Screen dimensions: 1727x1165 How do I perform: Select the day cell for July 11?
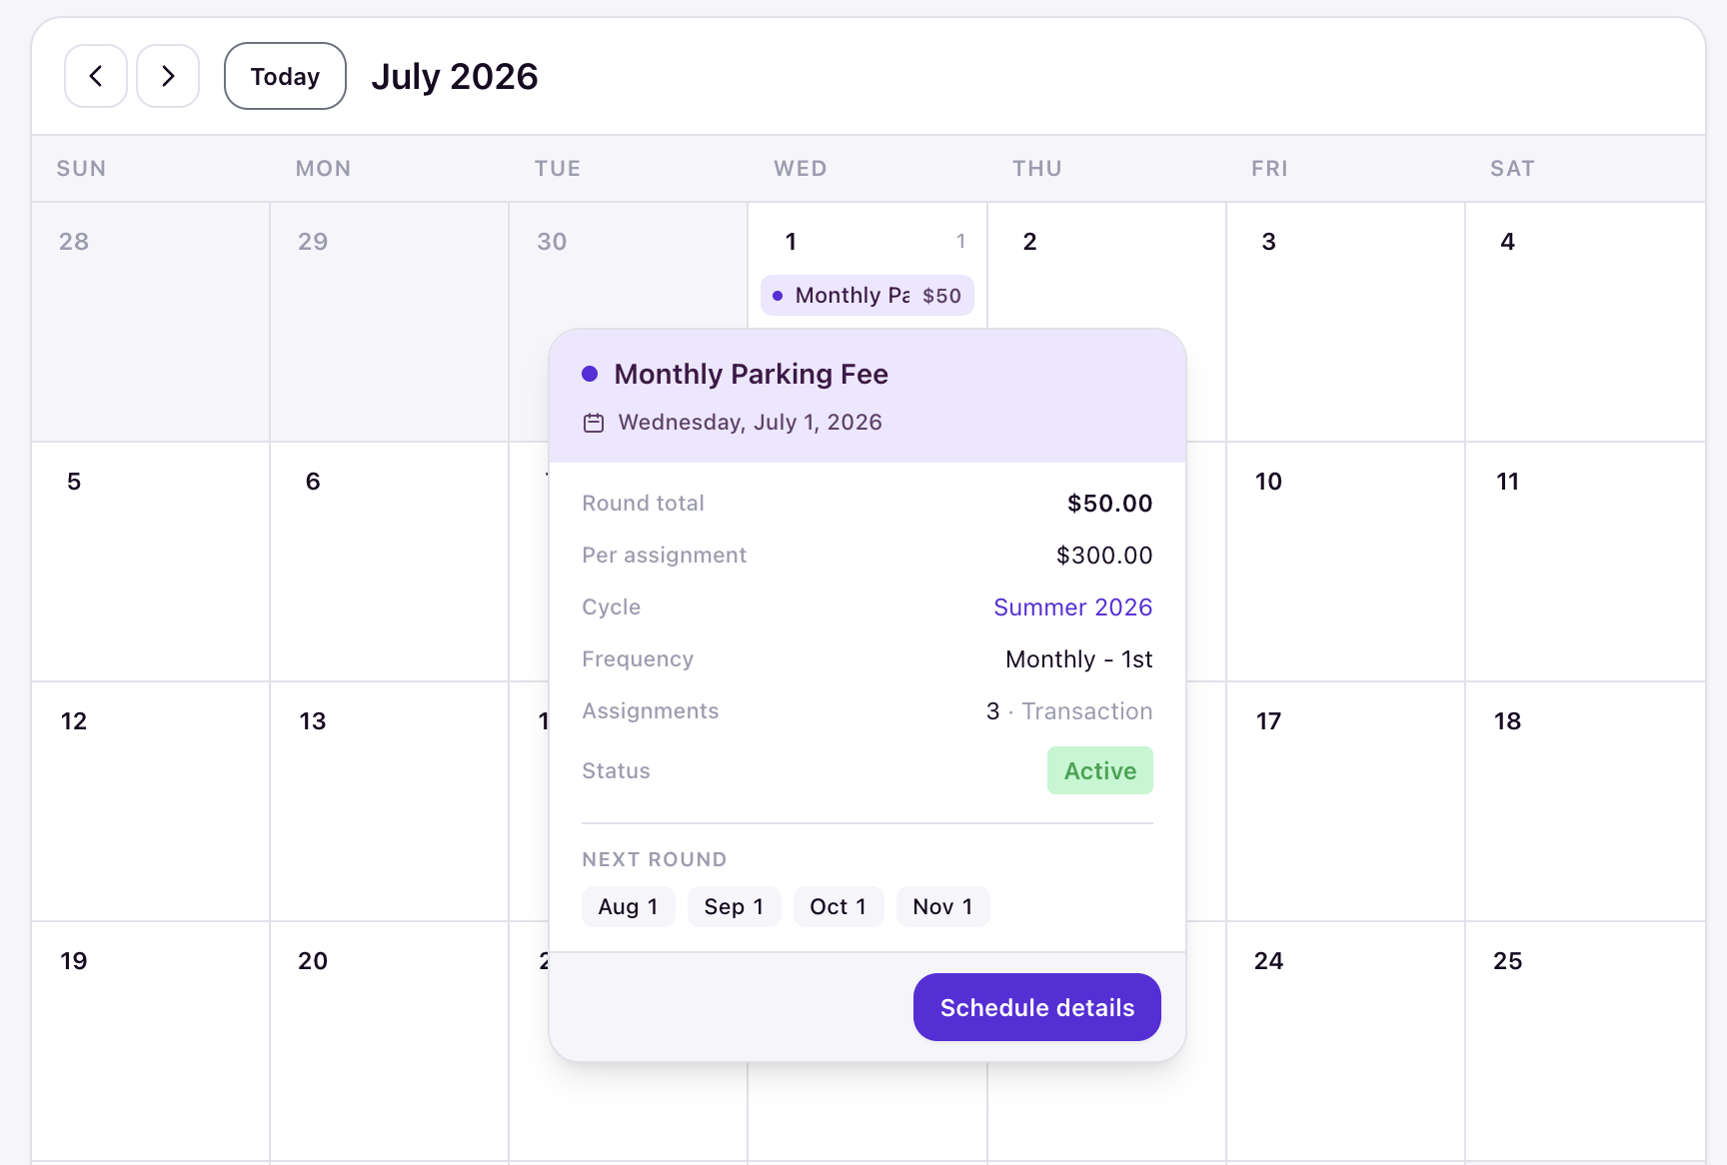tap(1585, 562)
